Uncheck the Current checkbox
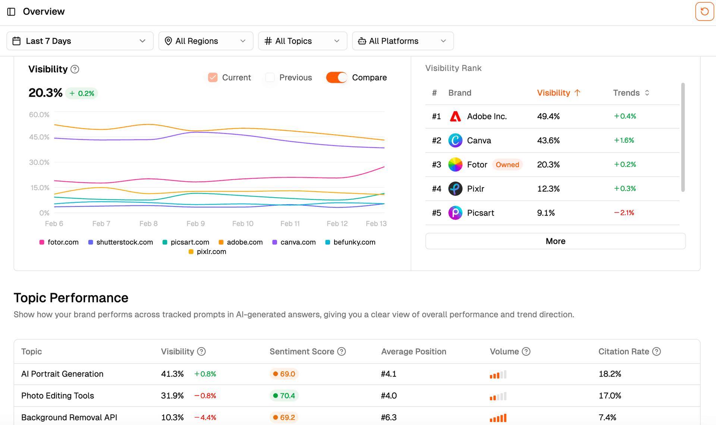This screenshot has height=425, width=716. point(213,78)
